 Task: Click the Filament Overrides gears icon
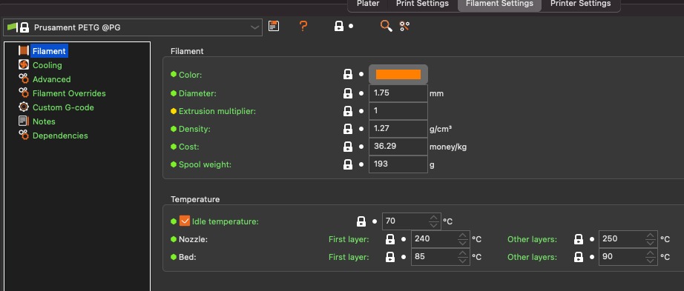[x=24, y=93]
